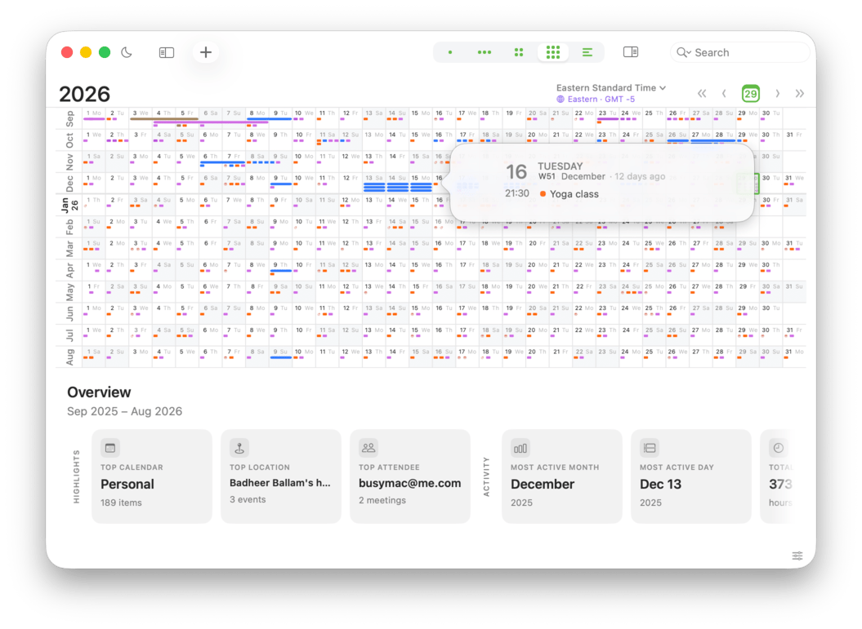
Task: Expand the search options magnifier menu
Action: (683, 52)
